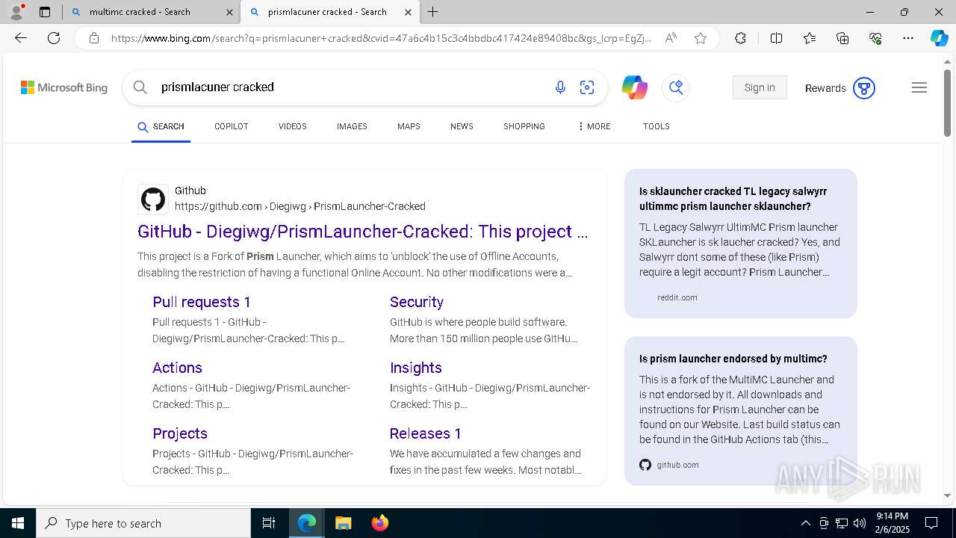Image resolution: width=956 pixels, height=538 pixels.
Task: Click the Rewards trophy icon
Action: click(863, 88)
